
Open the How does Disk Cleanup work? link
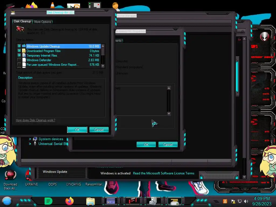click(x=36, y=120)
